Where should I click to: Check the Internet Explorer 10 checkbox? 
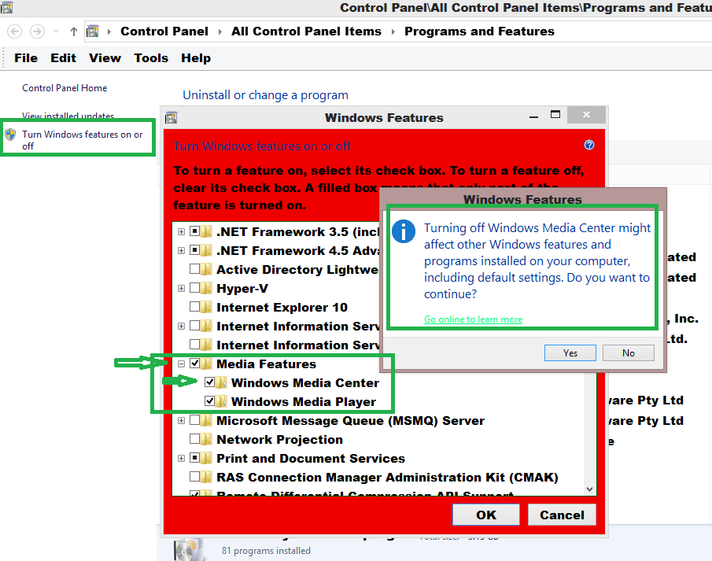click(x=195, y=307)
